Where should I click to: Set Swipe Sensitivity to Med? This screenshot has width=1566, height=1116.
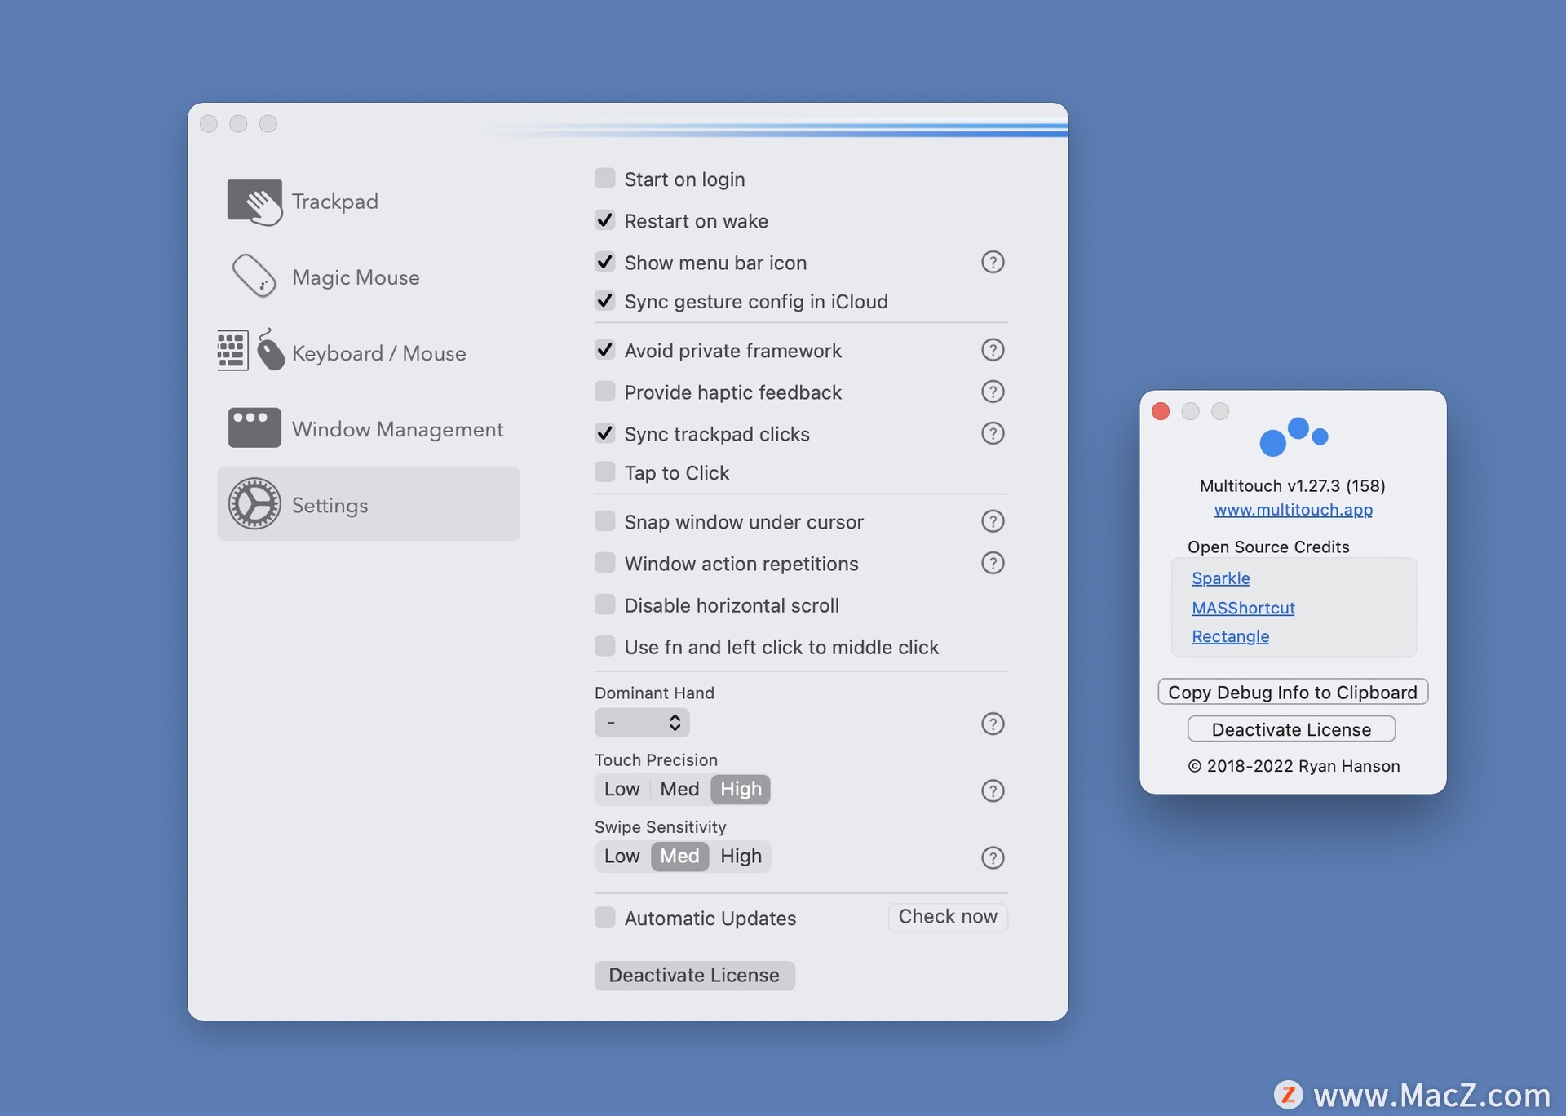point(679,856)
